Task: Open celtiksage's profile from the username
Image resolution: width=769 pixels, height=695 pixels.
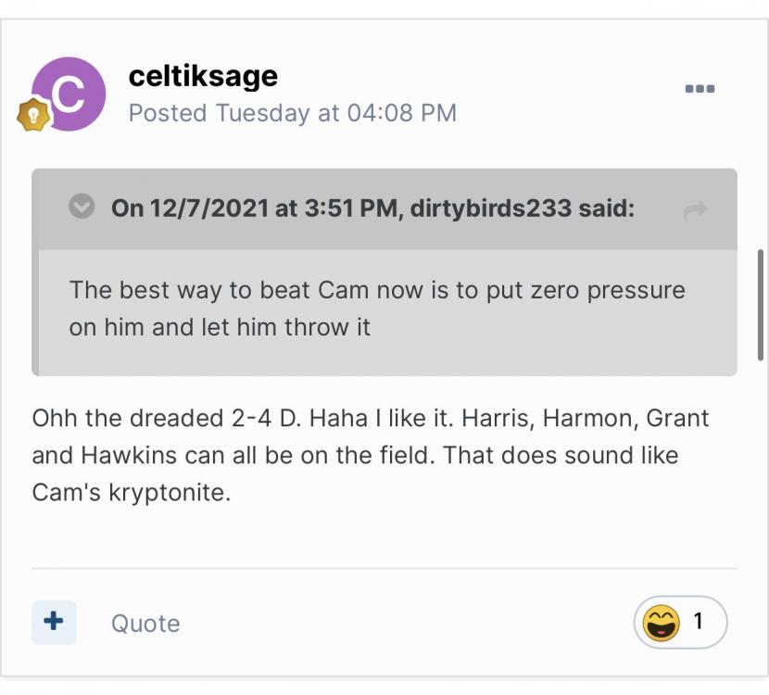Action: (203, 76)
